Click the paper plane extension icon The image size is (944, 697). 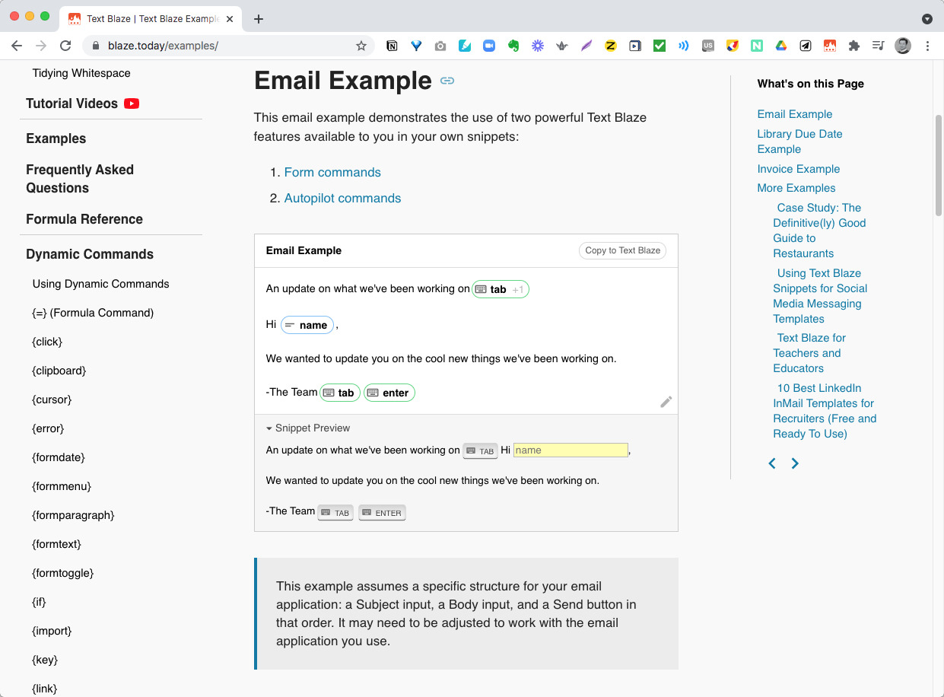(806, 46)
